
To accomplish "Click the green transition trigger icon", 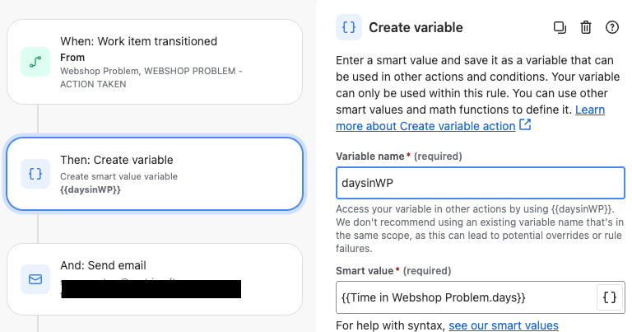I will (35, 62).
